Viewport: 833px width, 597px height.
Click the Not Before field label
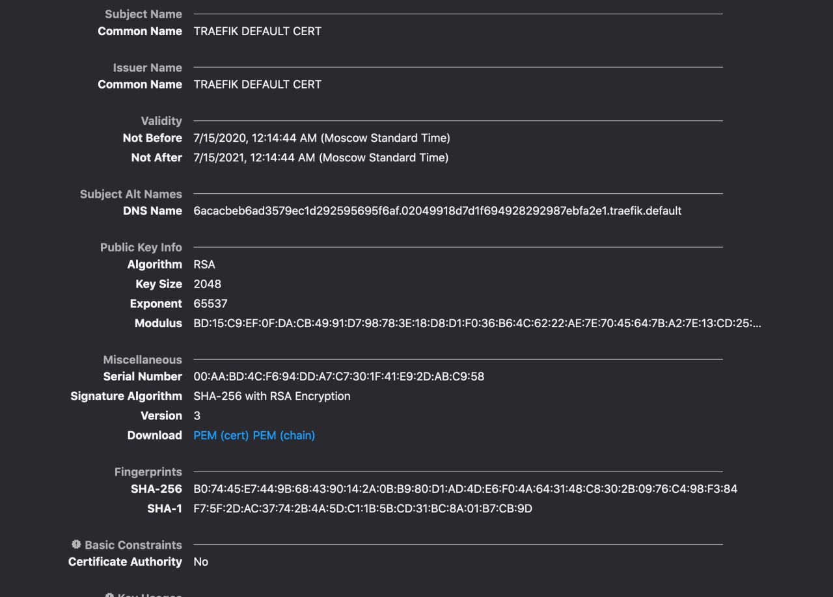point(152,138)
